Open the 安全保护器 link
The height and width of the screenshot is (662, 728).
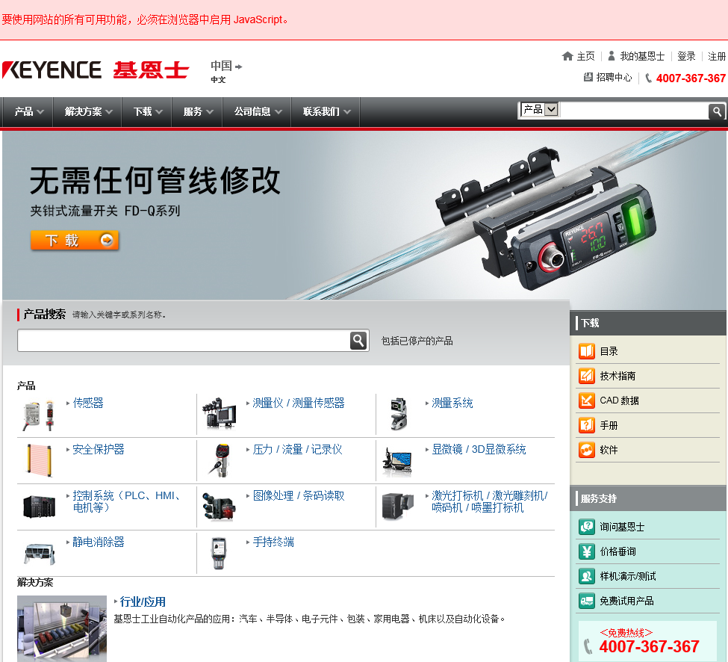(x=99, y=449)
